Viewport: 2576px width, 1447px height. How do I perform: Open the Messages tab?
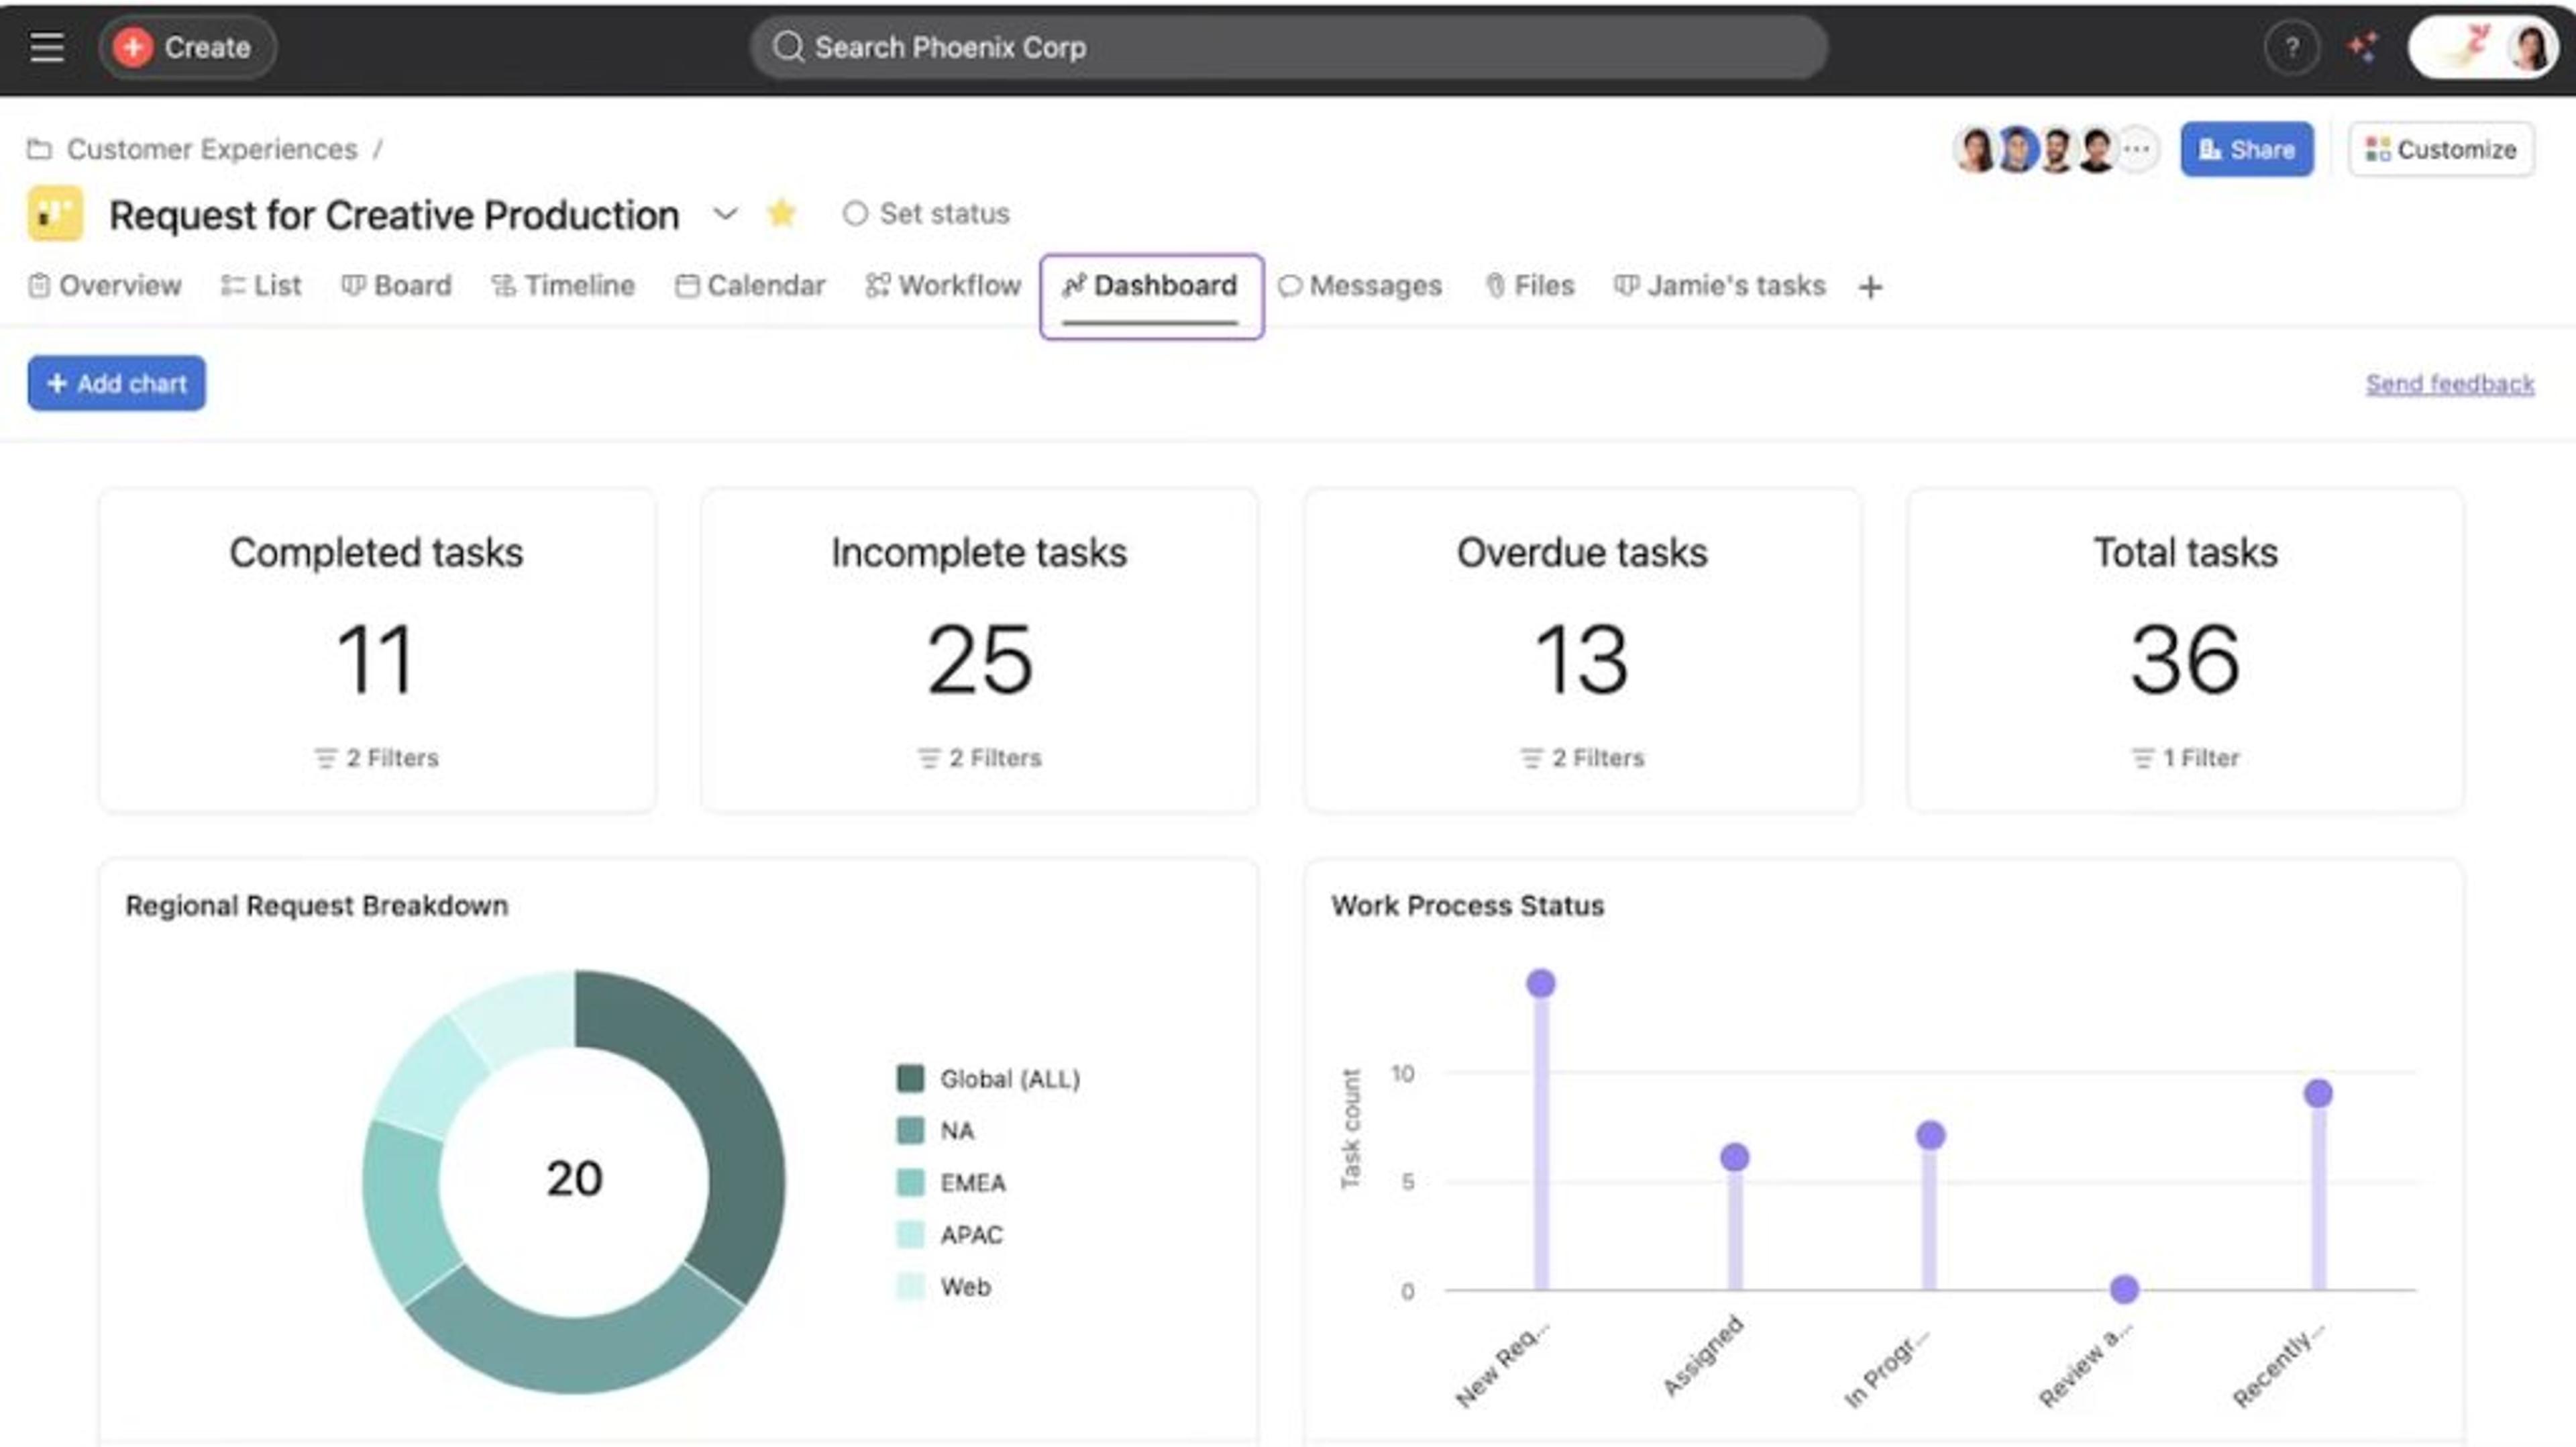tap(1360, 286)
